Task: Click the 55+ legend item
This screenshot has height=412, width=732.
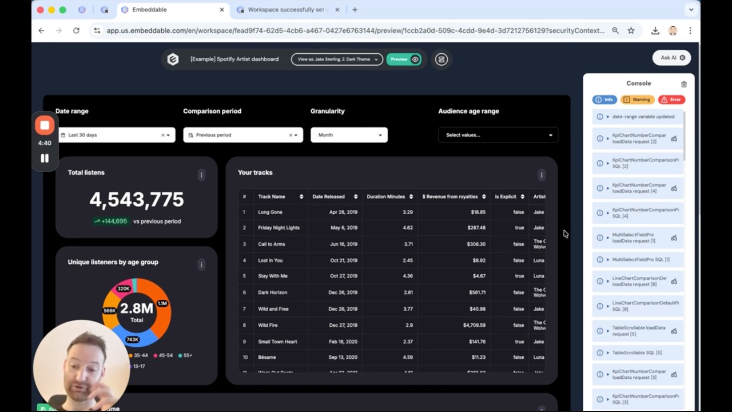Action: [185, 355]
